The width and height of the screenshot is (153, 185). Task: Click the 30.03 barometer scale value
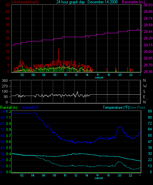point(148,5)
